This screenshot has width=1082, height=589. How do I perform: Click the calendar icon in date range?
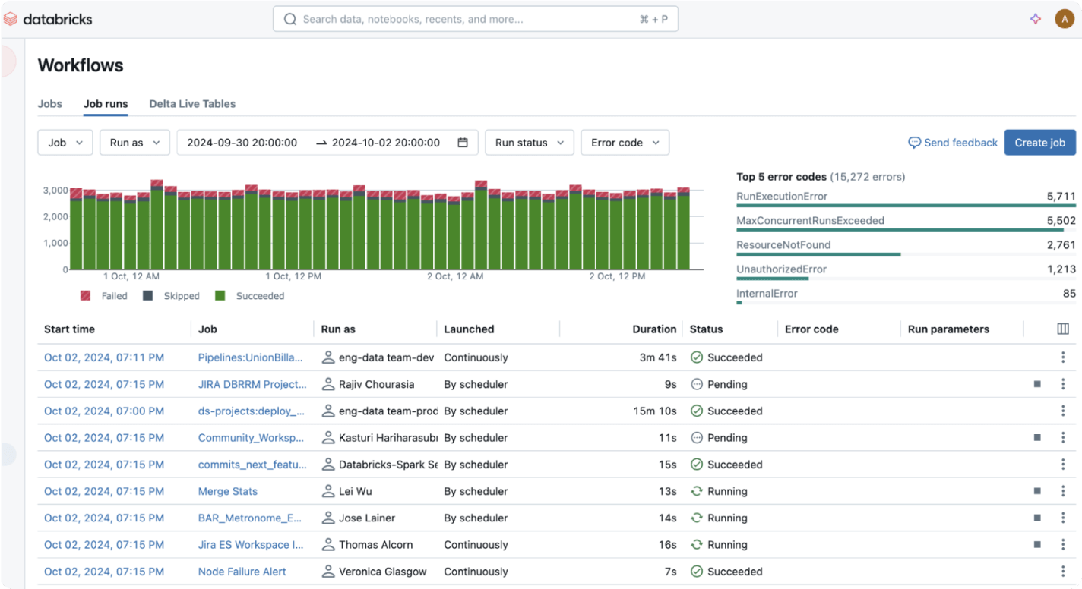463,143
